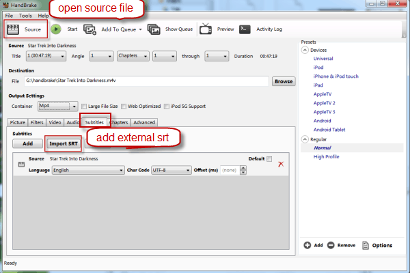
Task: Click the Activity Log terminal icon
Action: (245, 29)
